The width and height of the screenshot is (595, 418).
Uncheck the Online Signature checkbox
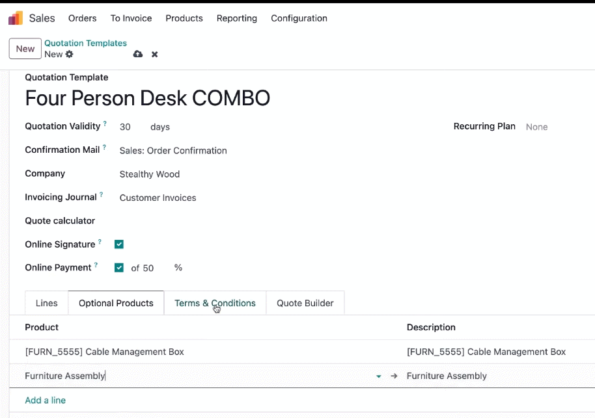pos(118,244)
